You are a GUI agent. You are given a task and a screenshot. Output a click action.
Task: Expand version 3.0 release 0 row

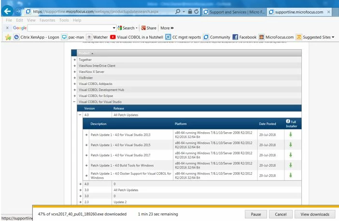pyautogui.click(x=81, y=196)
